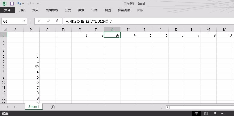234x116 pixels.
Task: Click the Undo arrow icon
Action: point(19,3)
